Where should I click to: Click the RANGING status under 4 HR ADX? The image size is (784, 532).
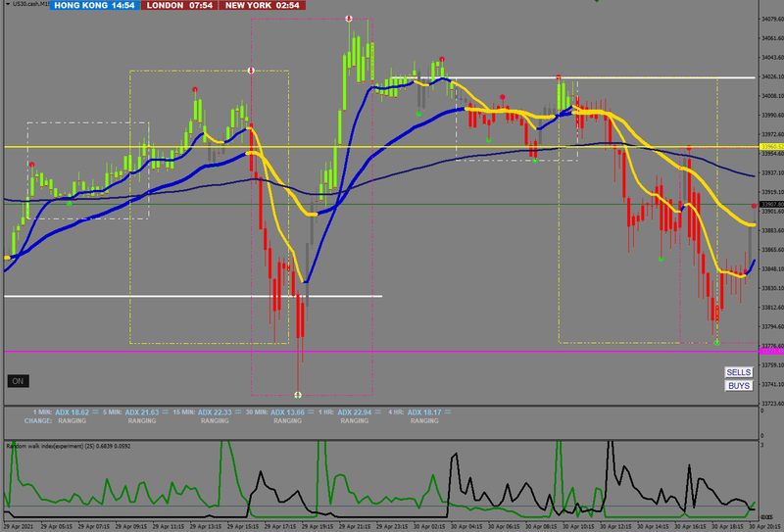pyautogui.click(x=424, y=421)
